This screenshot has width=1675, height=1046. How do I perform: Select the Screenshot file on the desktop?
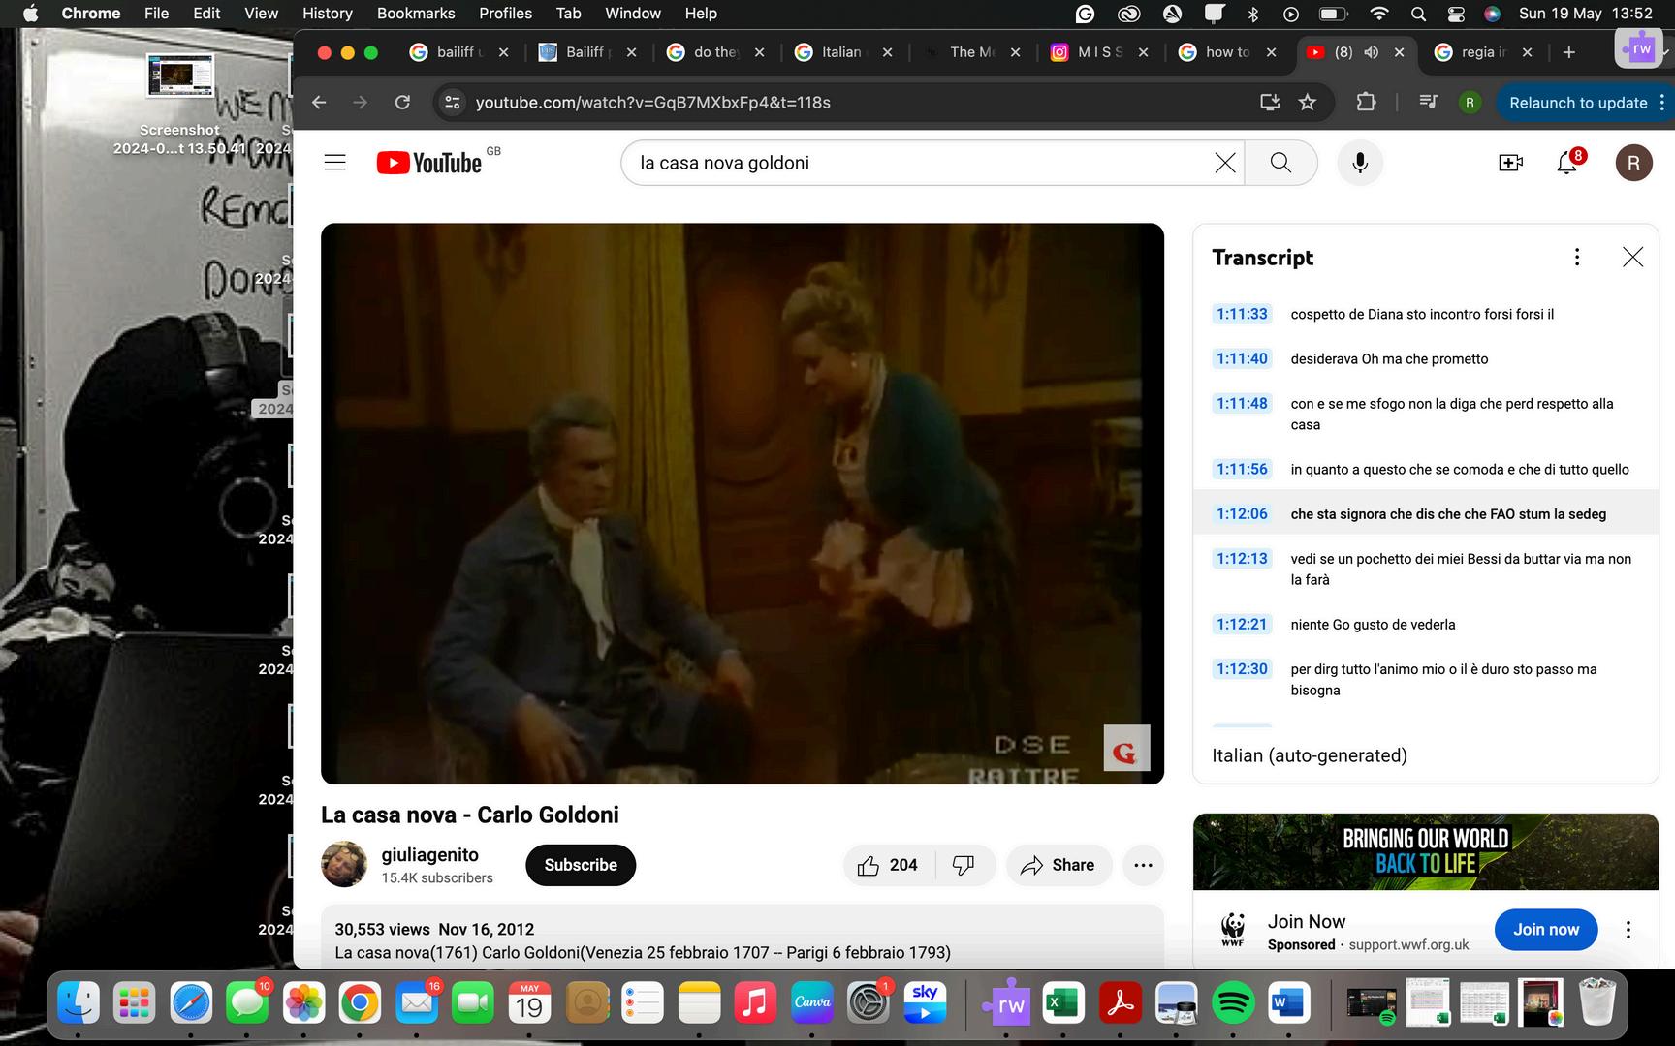coord(179,105)
